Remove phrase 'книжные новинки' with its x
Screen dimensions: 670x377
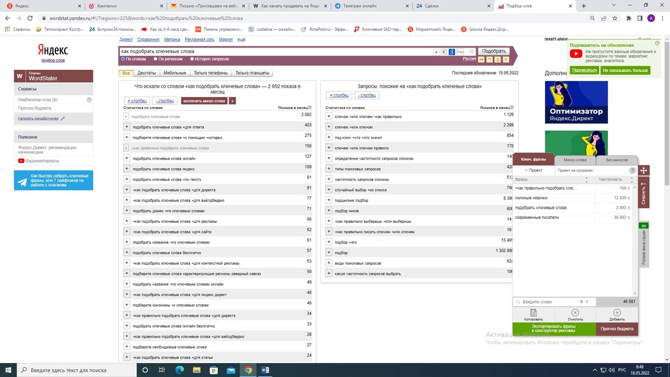(628, 198)
